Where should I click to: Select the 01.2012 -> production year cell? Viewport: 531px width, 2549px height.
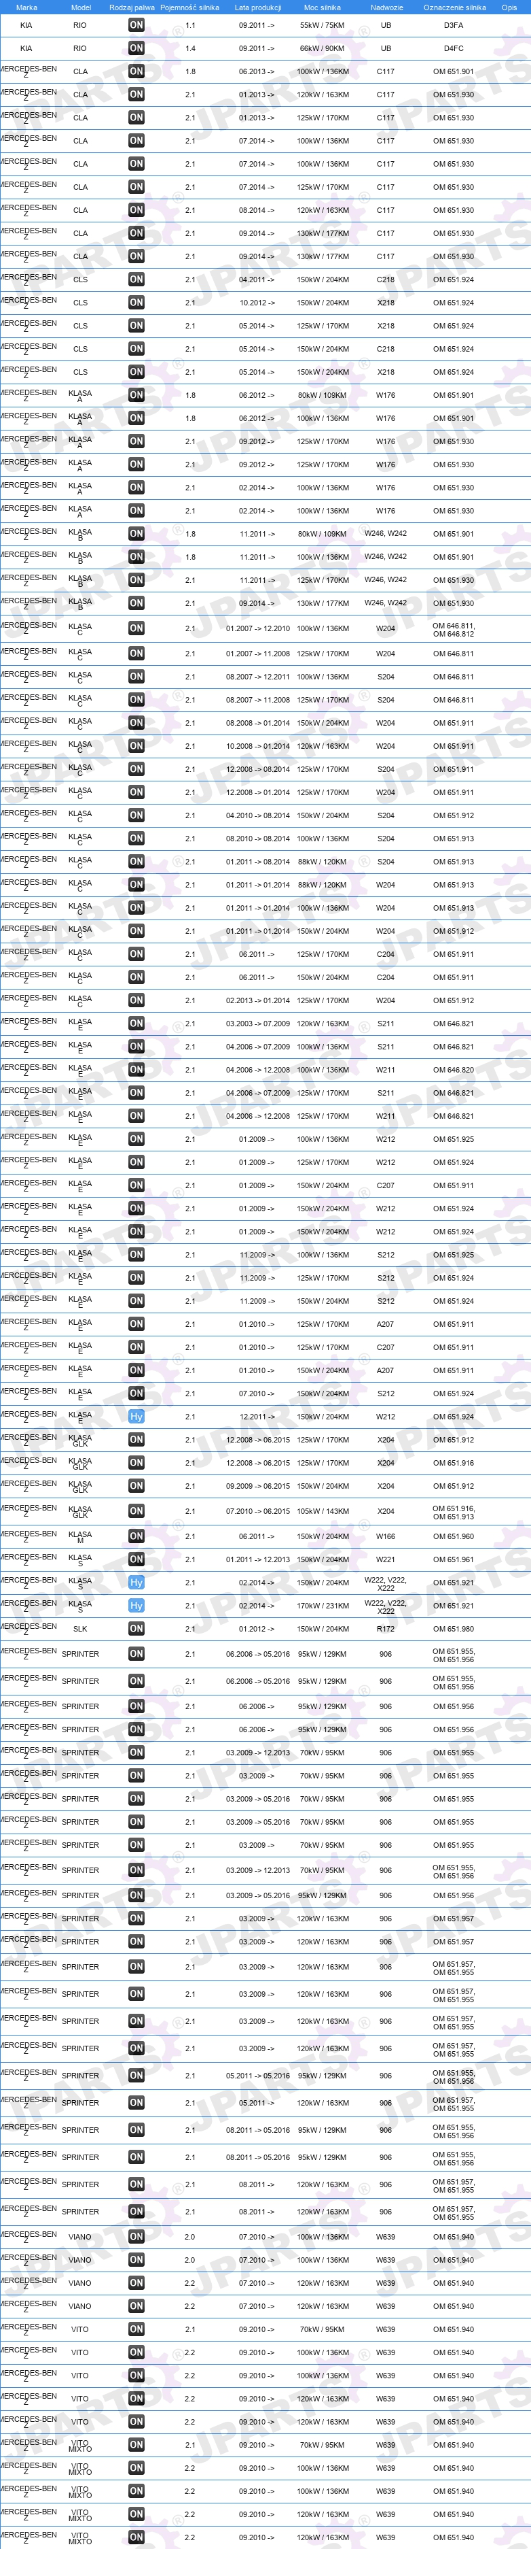(256, 1629)
